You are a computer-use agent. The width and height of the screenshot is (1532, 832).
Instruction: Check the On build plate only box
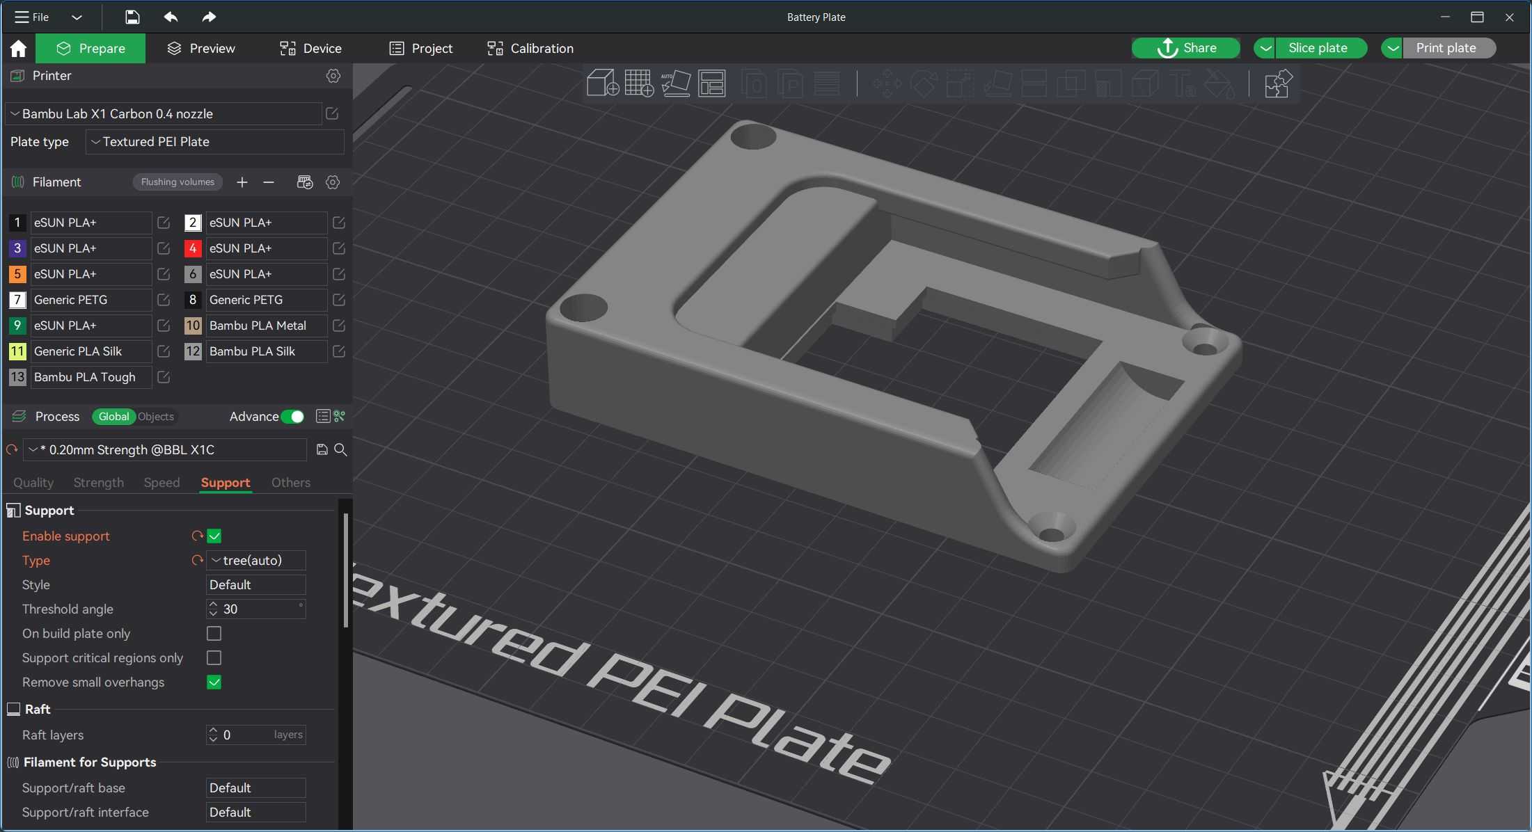pyautogui.click(x=214, y=633)
